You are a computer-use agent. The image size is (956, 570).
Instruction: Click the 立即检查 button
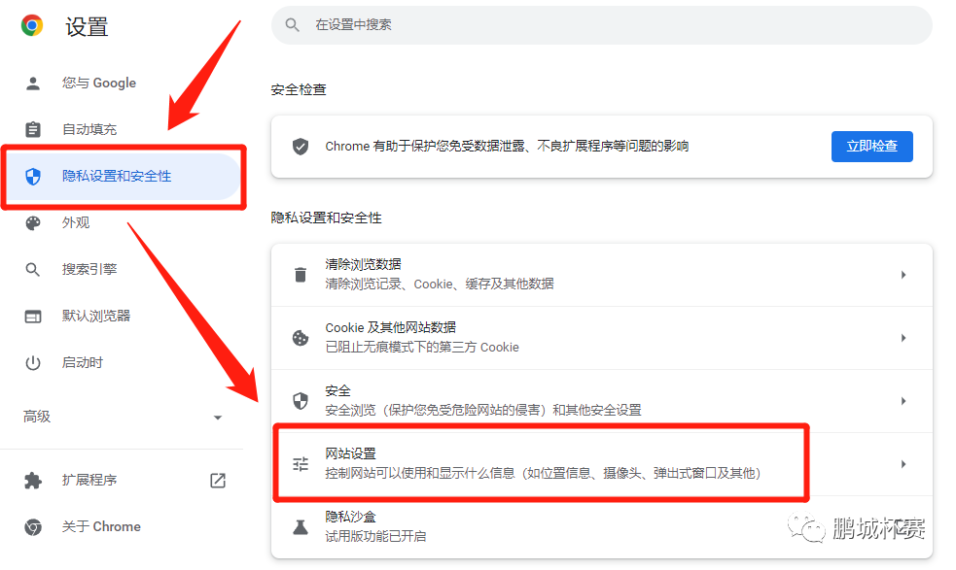(871, 147)
